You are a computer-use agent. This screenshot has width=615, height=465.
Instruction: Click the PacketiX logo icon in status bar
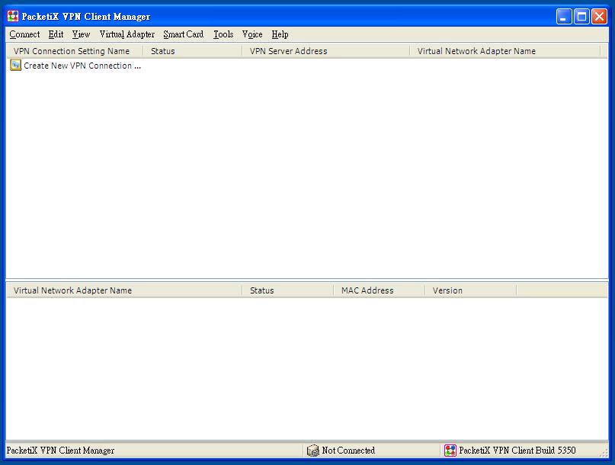point(450,451)
